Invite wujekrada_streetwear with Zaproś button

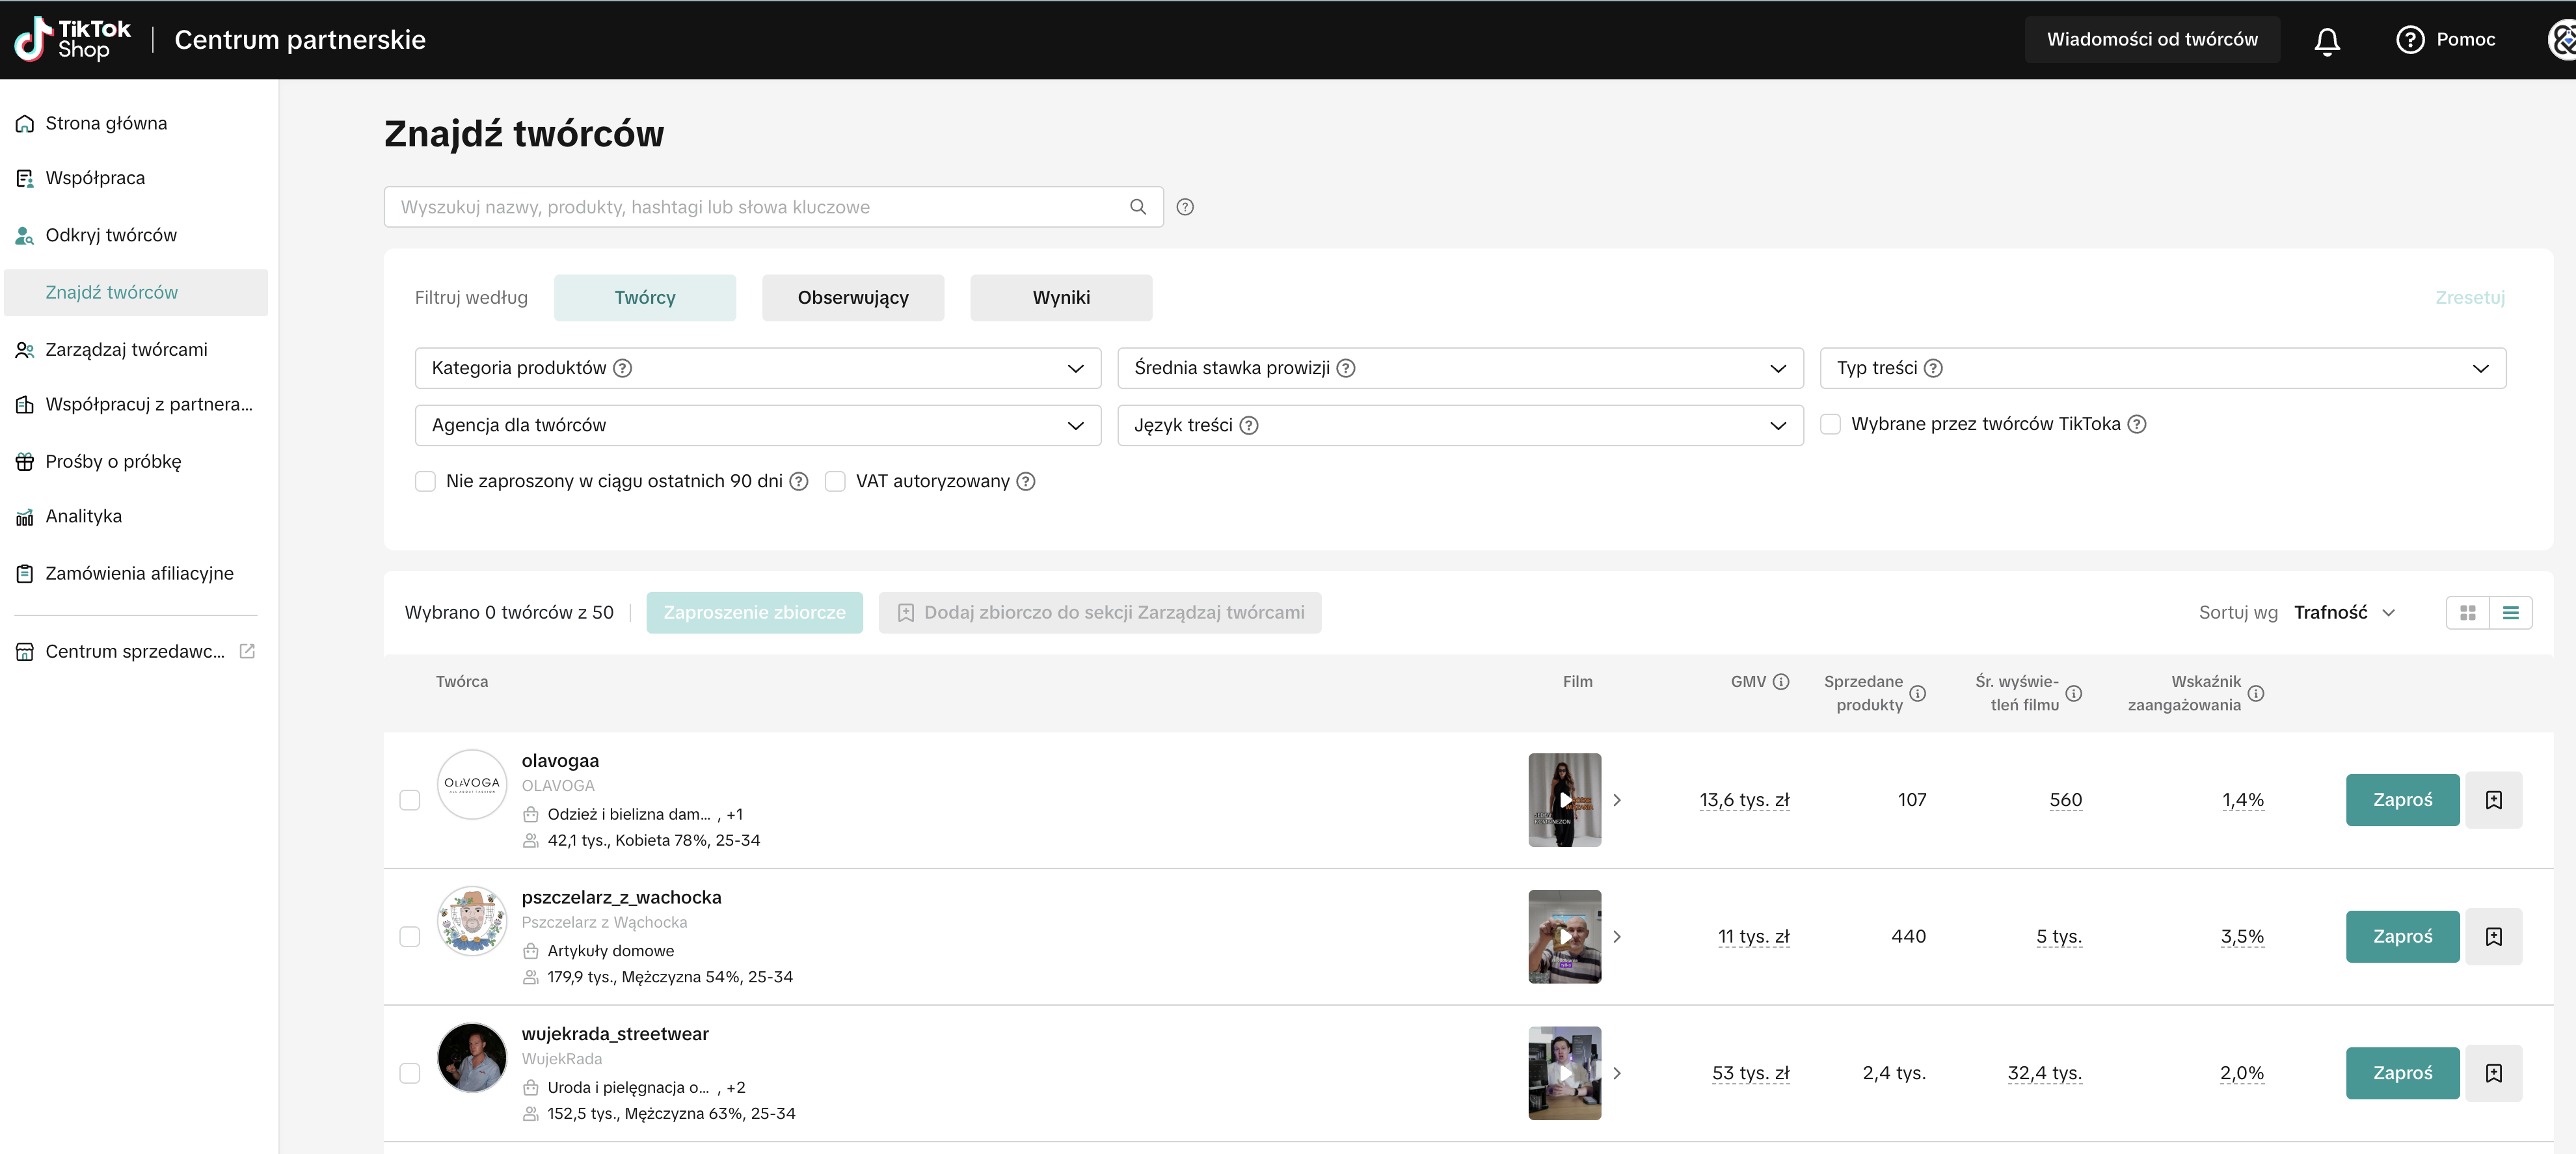2402,1073
